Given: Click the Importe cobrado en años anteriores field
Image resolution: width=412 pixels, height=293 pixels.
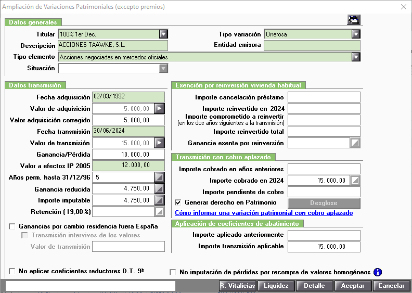Looking at the screenshot, I should click(324, 169).
